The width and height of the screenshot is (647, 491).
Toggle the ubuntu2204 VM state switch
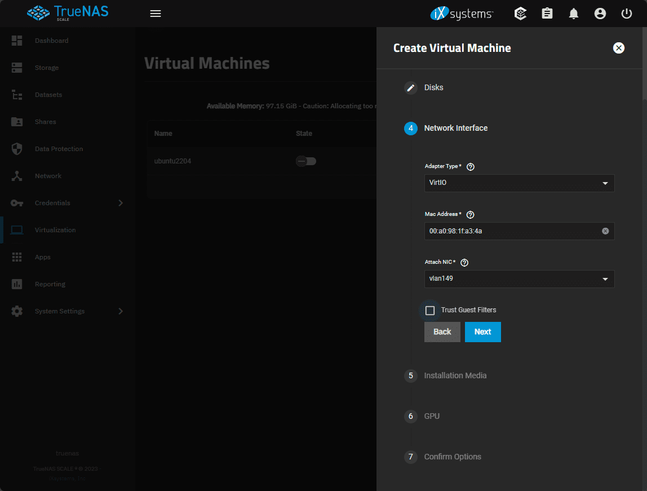[x=306, y=161]
